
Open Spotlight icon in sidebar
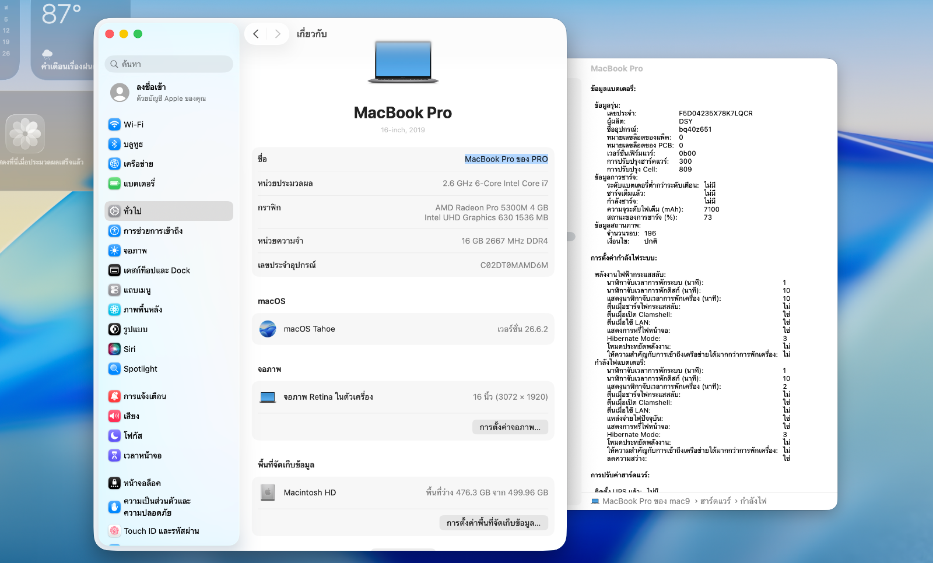[x=114, y=369]
